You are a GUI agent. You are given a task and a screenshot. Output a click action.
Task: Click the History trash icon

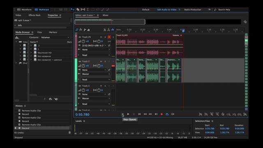coord(69,132)
